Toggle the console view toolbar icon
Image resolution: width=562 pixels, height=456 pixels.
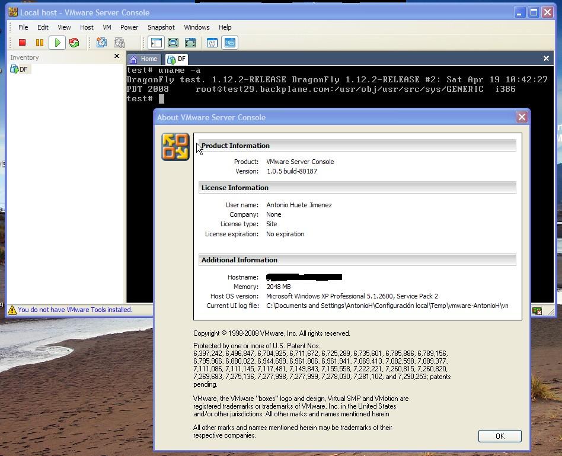tap(229, 43)
